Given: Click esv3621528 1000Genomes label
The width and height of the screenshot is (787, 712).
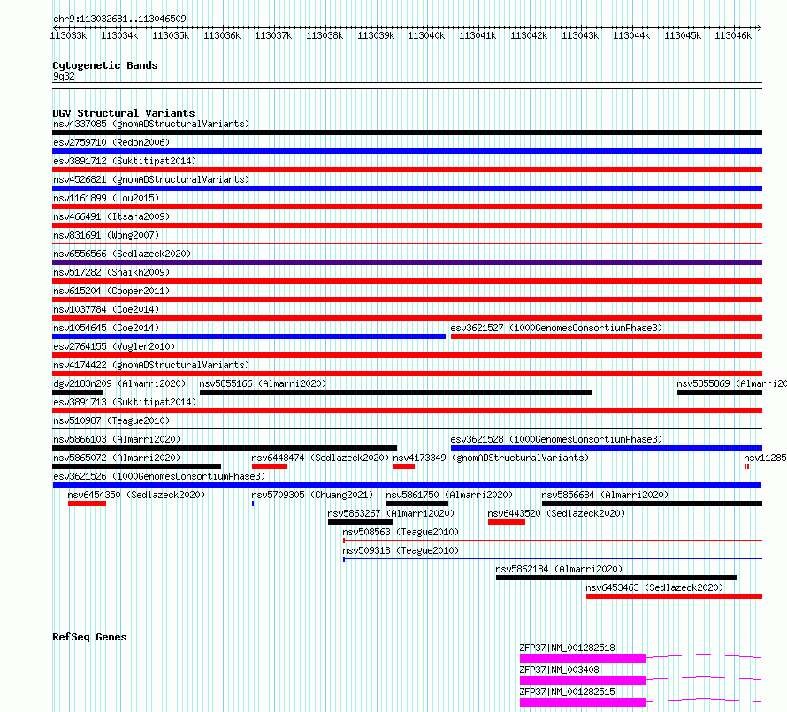Looking at the screenshot, I should [x=556, y=439].
